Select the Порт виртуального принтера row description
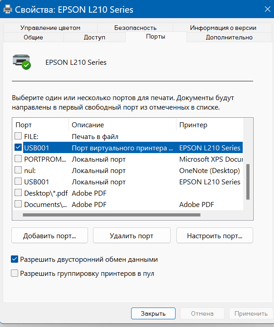The height and width of the screenshot is (327, 274). pos(122,148)
